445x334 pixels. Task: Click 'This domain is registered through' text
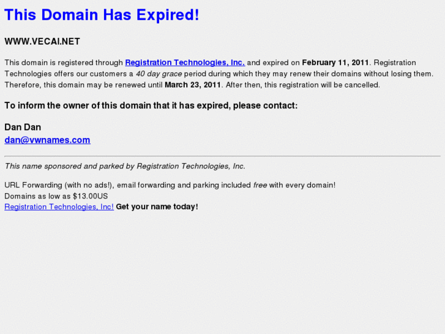[x=64, y=63]
